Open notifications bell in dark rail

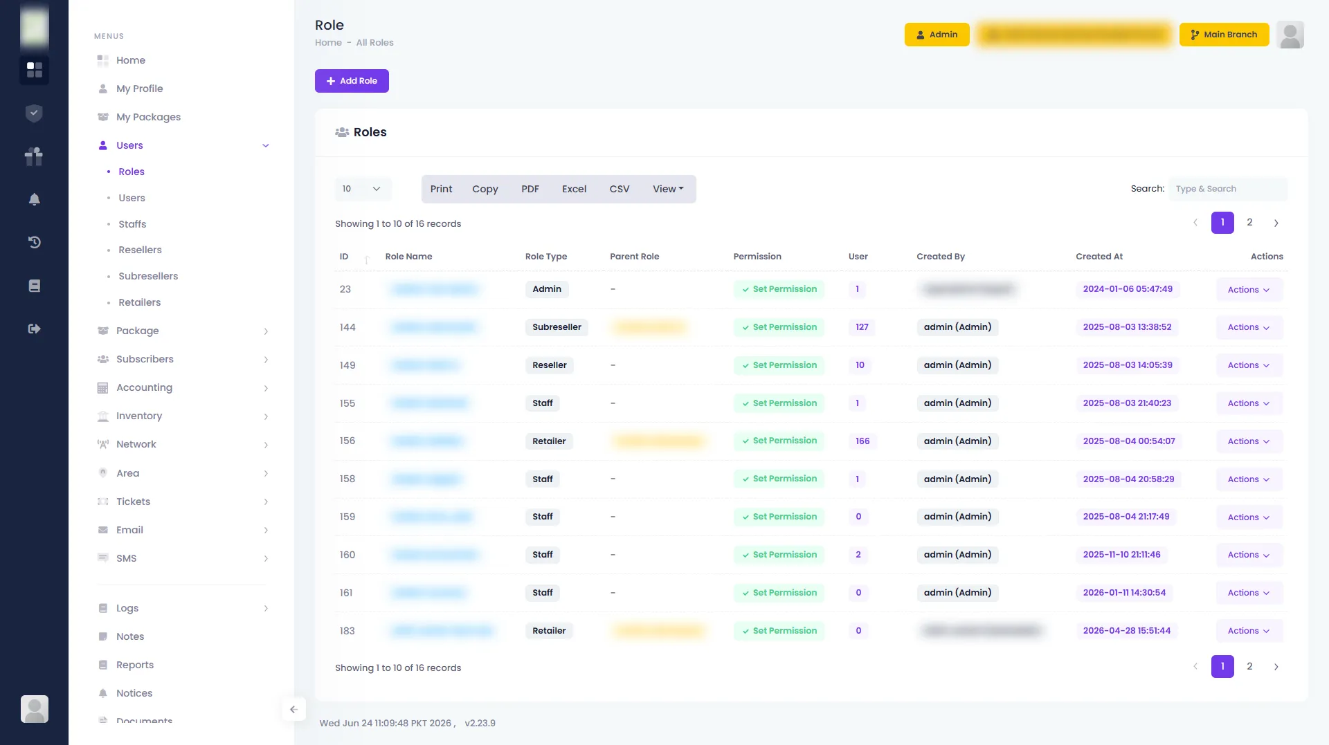pyautogui.click(x=34, y=199)
